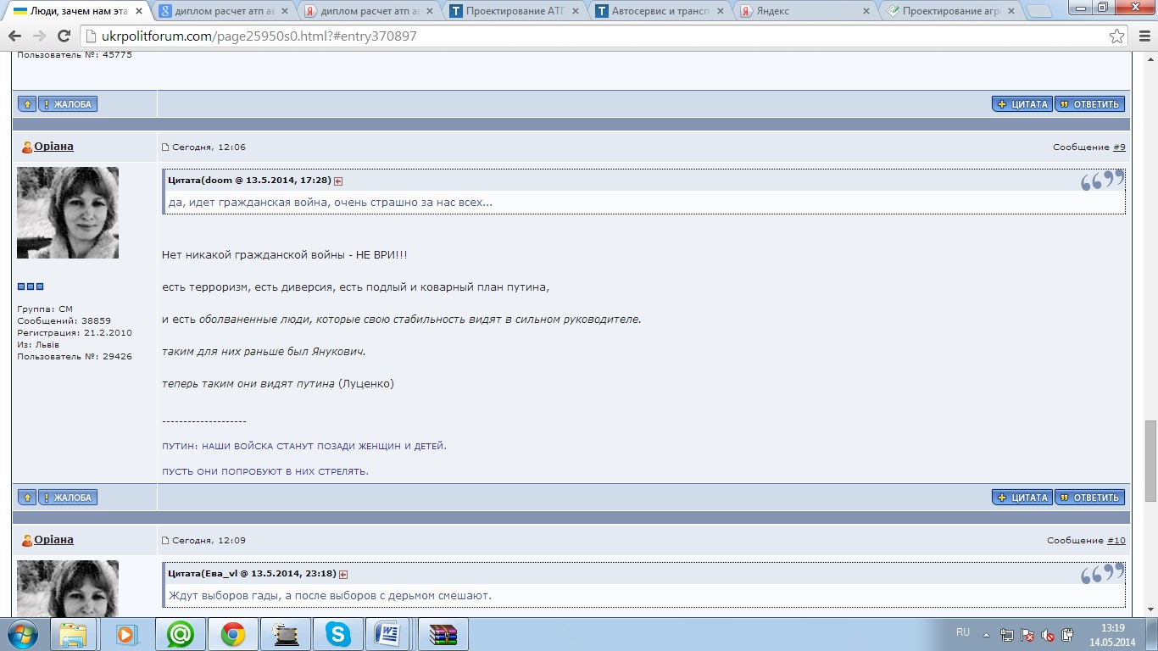This screenshot has width=1158, height=651.
Task: Click ОТВЕТИТЬ button under post #9
Action: [1089, 498]
